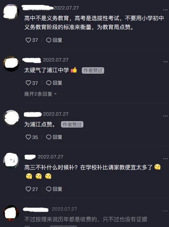Screen dimensions: 169x227
Task: Reply to the 高三不补什么时候补 comment
Action: pos(54,189)
